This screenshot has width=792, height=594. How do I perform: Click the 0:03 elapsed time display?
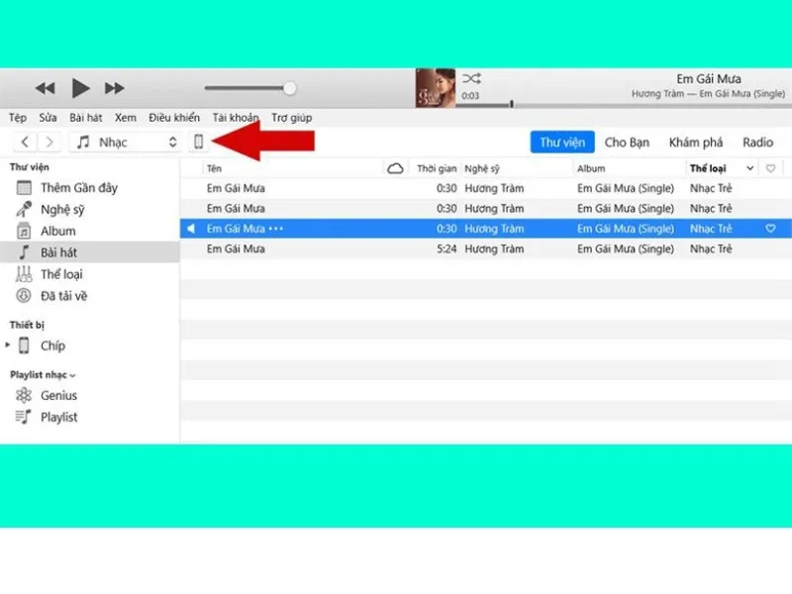coord(470,95)
